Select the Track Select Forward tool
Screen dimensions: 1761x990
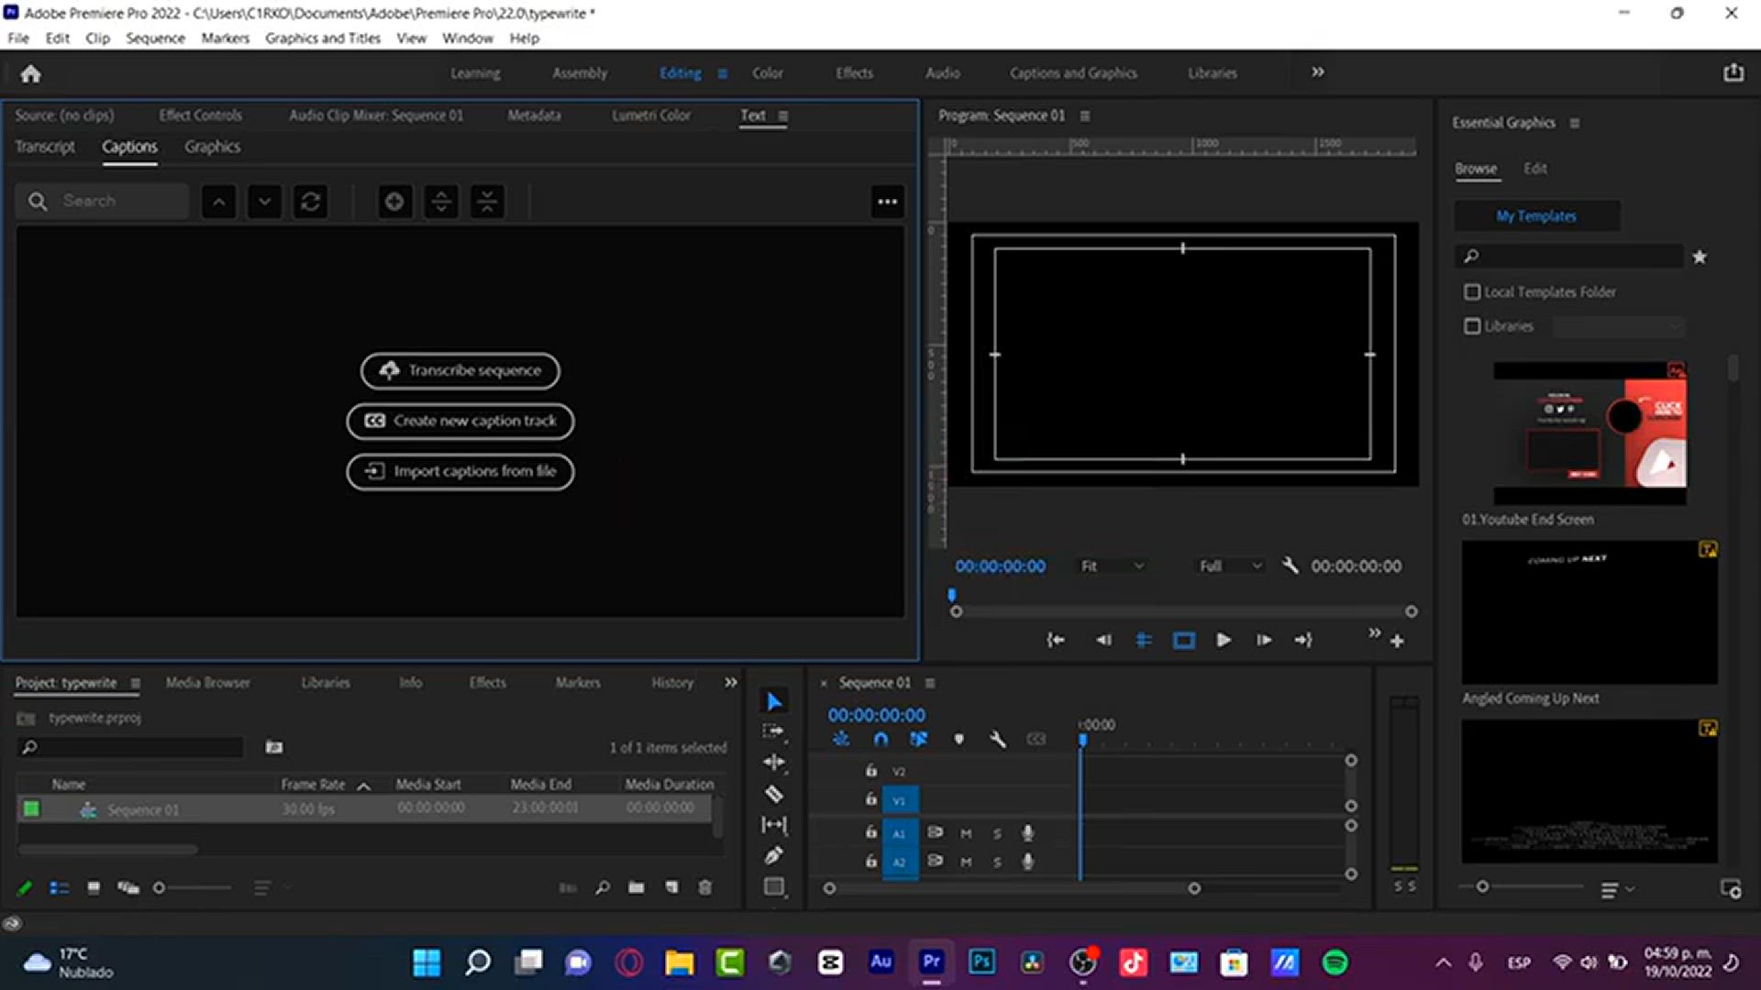pos(774,731)
